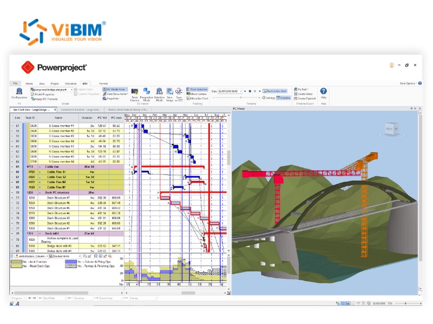Switch to the View ribbon tab

click(42, 84)
